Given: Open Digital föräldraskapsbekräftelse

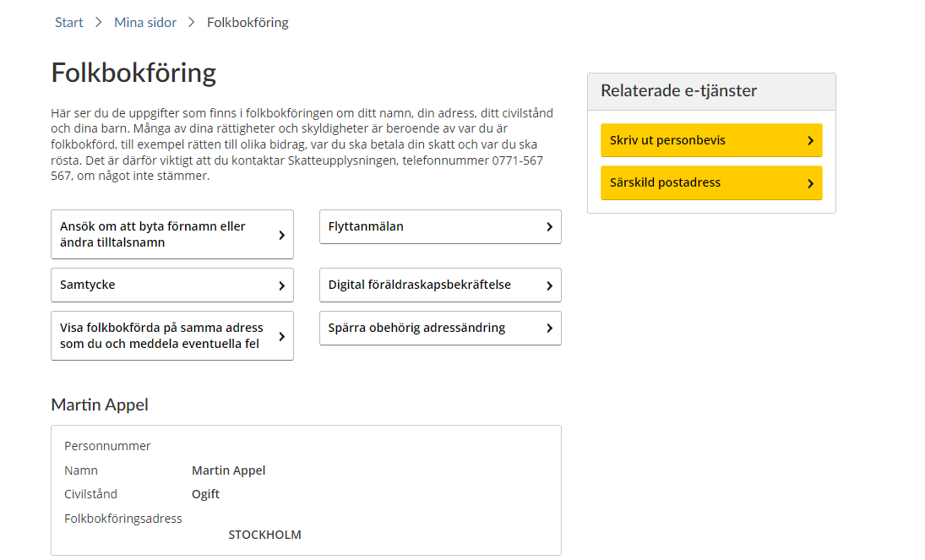Looking at the screenshot, I should coord(439,285).
